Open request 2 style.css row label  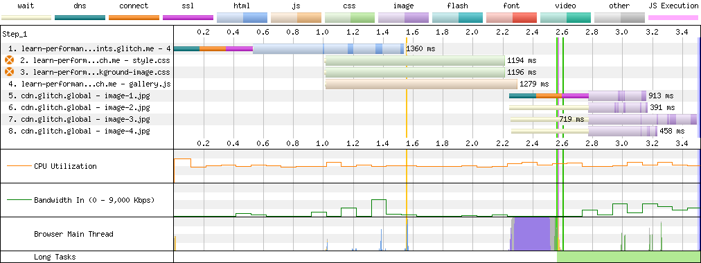pos(95,60)
